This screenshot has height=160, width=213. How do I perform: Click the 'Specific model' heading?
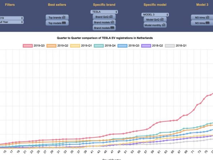tap(155, 5)
